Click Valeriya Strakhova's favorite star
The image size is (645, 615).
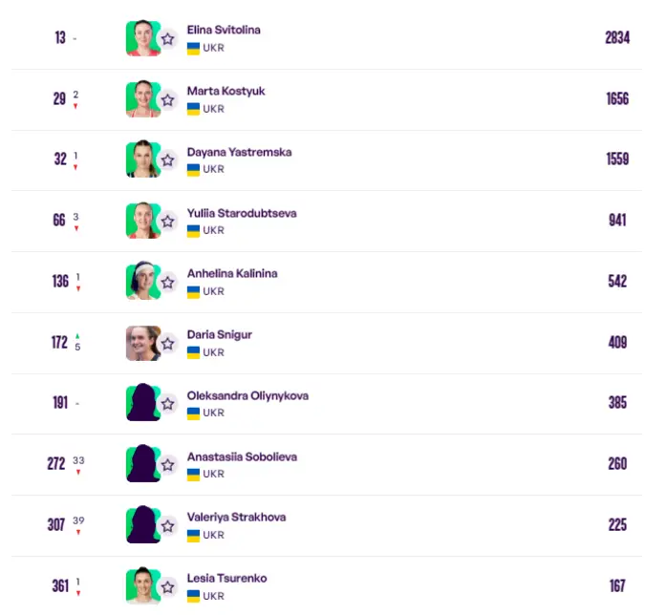point(167,526)
